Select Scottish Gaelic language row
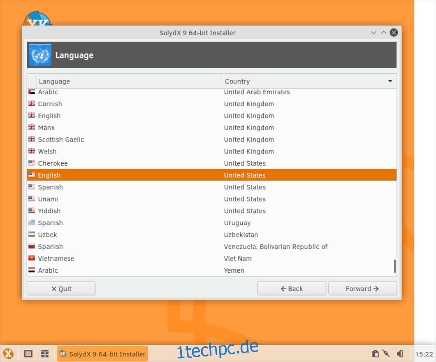The image size is (436, 362). click(x=212, y=139)
